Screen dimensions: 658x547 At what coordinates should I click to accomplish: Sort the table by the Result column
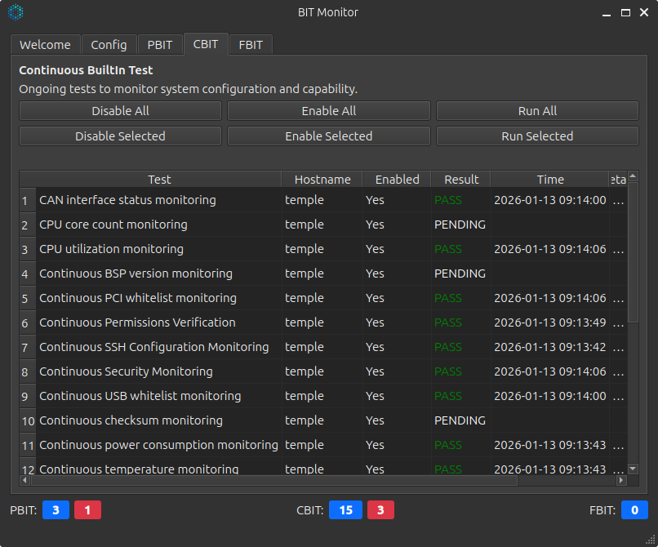[x=461, y=179]
